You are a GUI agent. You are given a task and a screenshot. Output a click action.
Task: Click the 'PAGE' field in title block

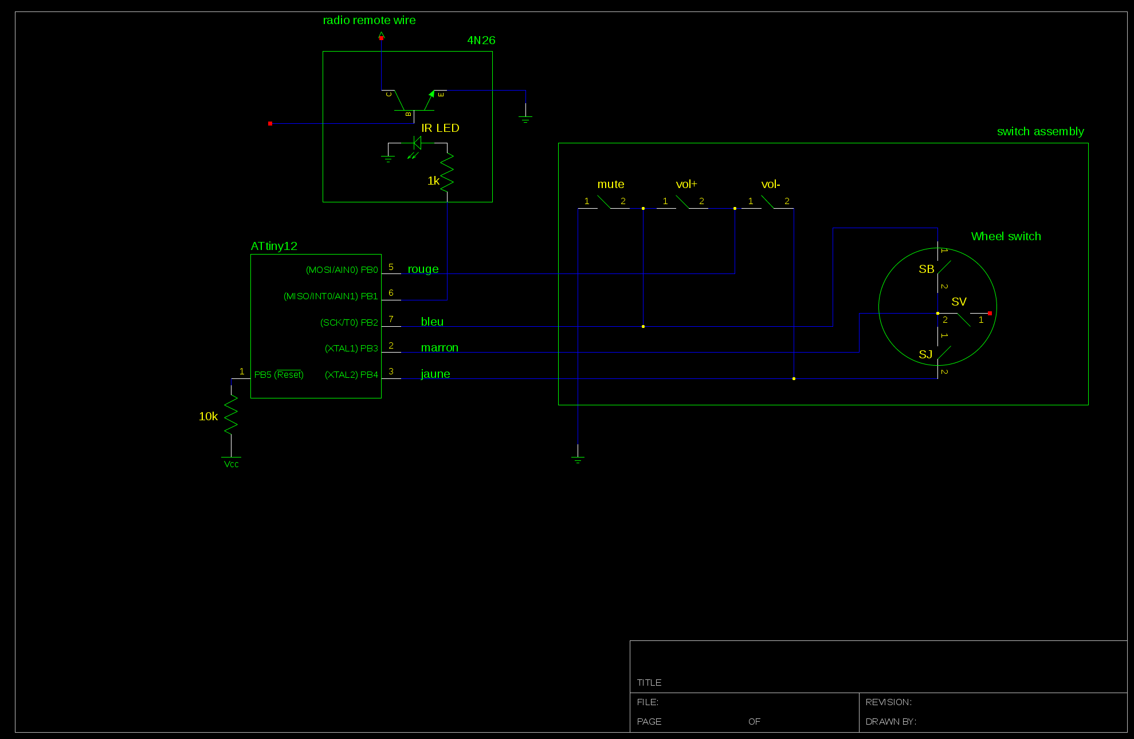649,721
